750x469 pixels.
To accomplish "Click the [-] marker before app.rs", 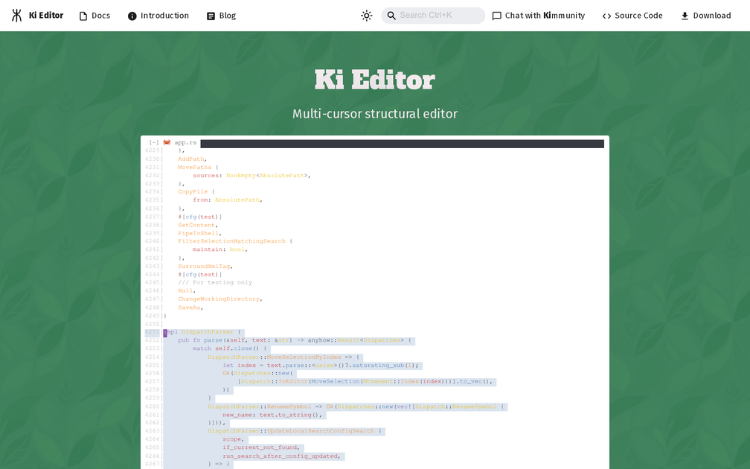I will (x=154, y=143).
